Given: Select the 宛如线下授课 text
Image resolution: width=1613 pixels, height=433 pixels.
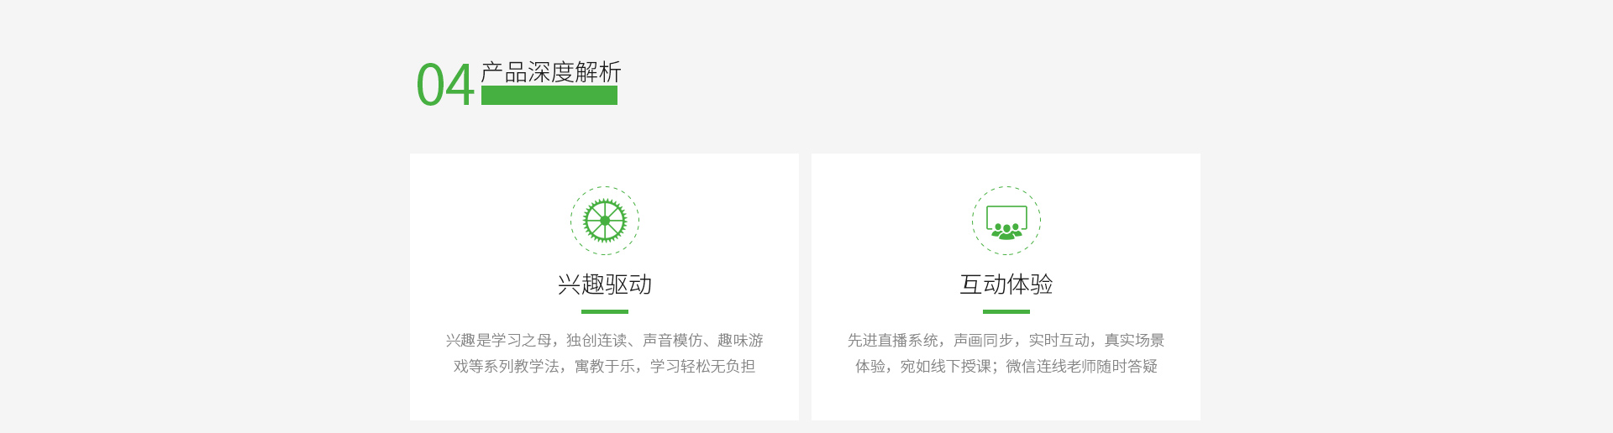Looking at the screenshot, I should pyautogui.click(x=946, y=366).
